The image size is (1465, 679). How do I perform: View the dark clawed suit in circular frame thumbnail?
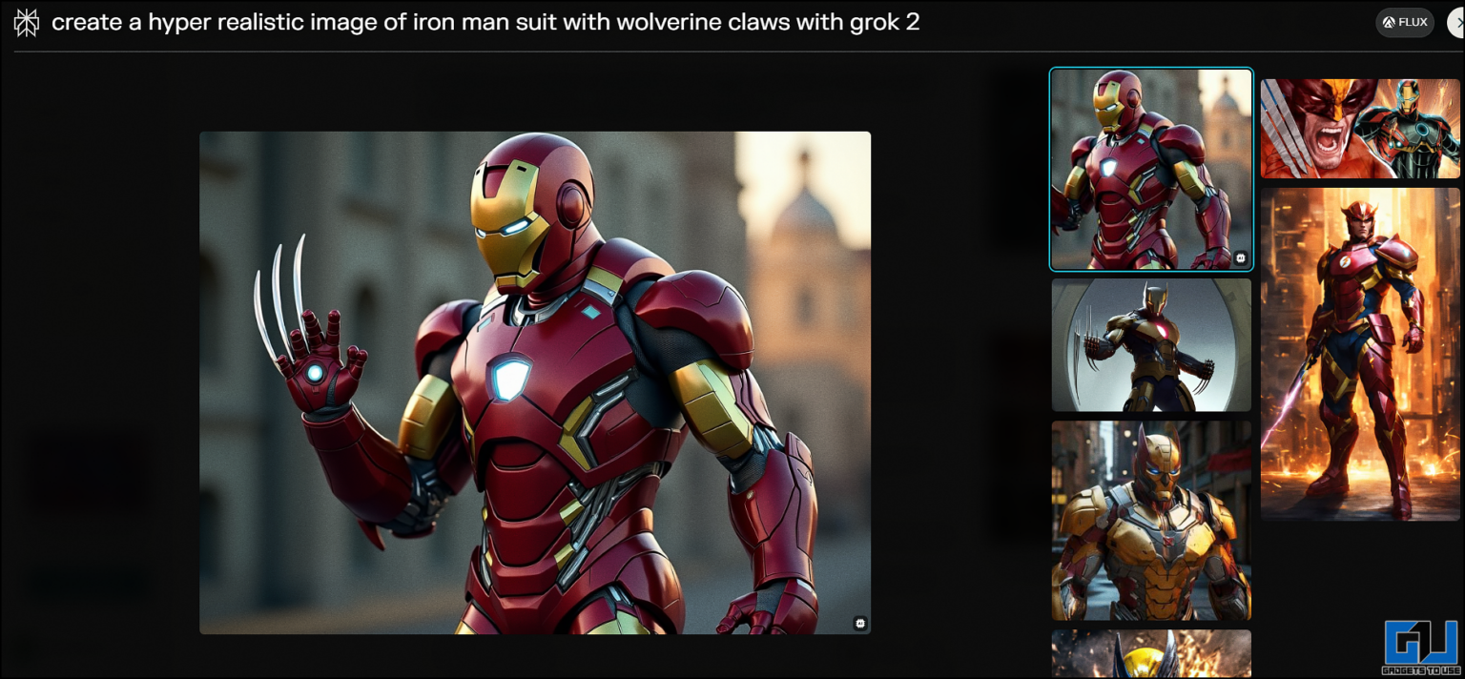click(x=1151, y=345)
